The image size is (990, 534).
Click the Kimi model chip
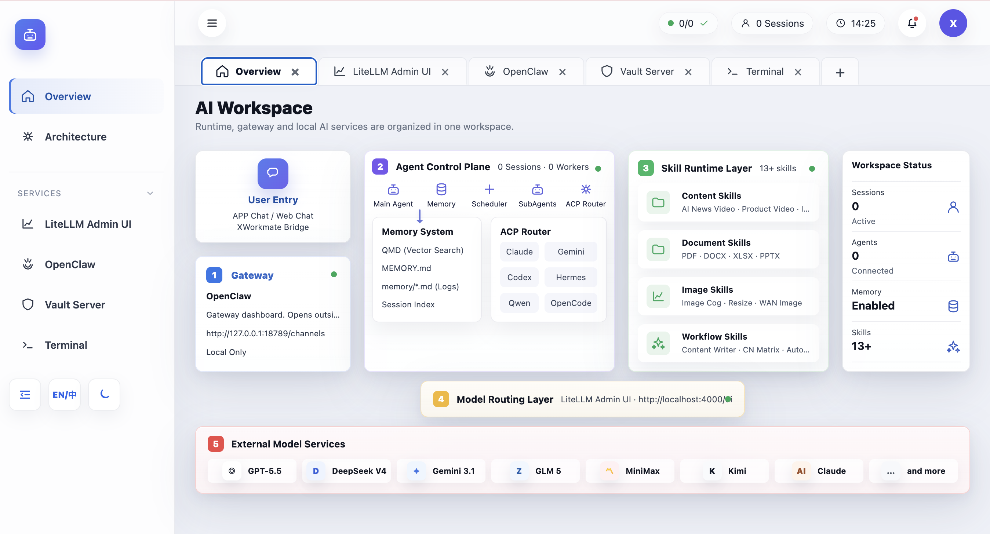point(724,471)
